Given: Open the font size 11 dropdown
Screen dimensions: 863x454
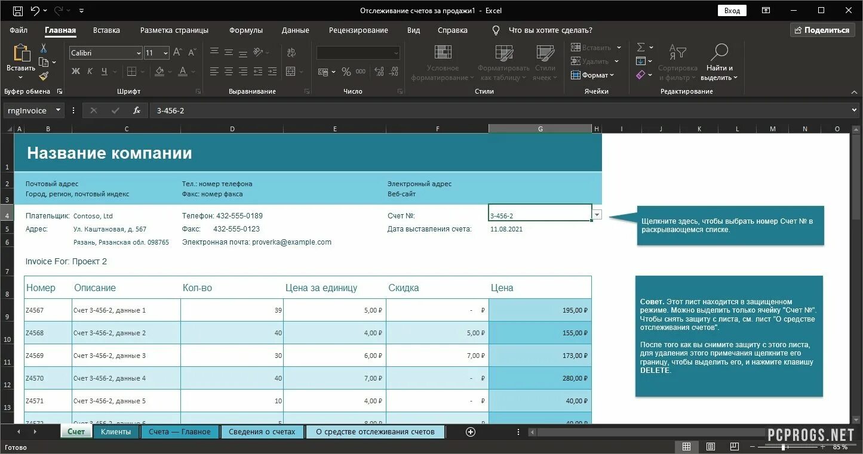Looking at the screenshot, I should (165, 53).
